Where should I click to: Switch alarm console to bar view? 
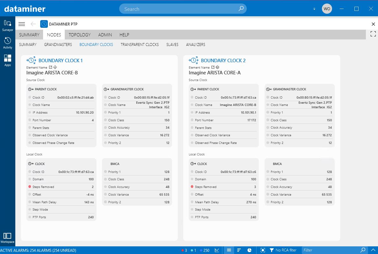239,250
